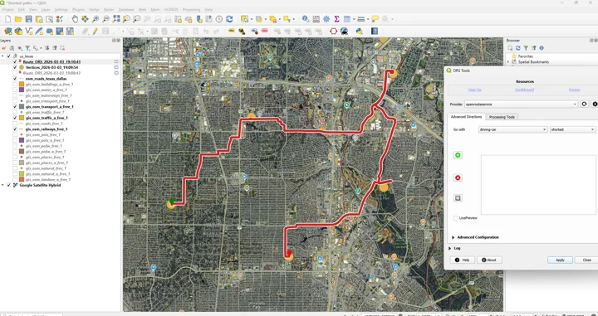Click the provider refresh icon in ORS Tools
Image resolution: width=598 pixels, height=316 pixels.
pos(584,104)
